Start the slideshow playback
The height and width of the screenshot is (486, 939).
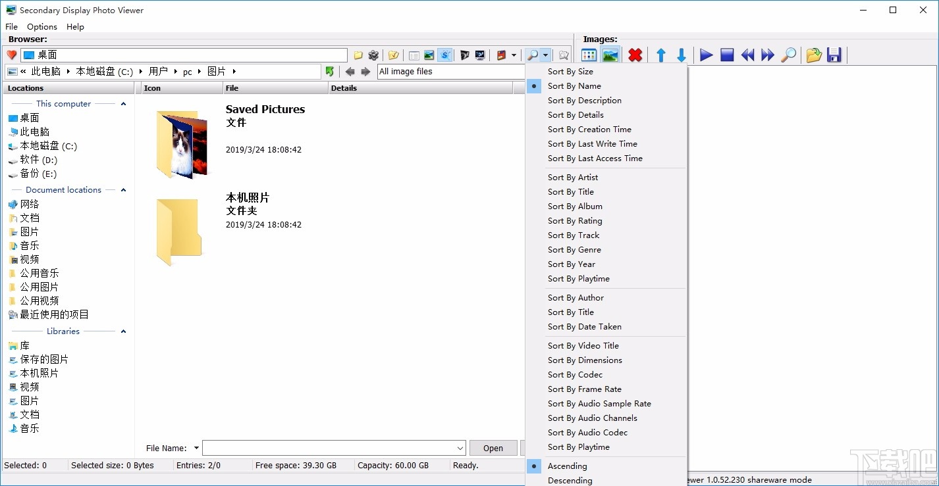[x=705, y=55]
